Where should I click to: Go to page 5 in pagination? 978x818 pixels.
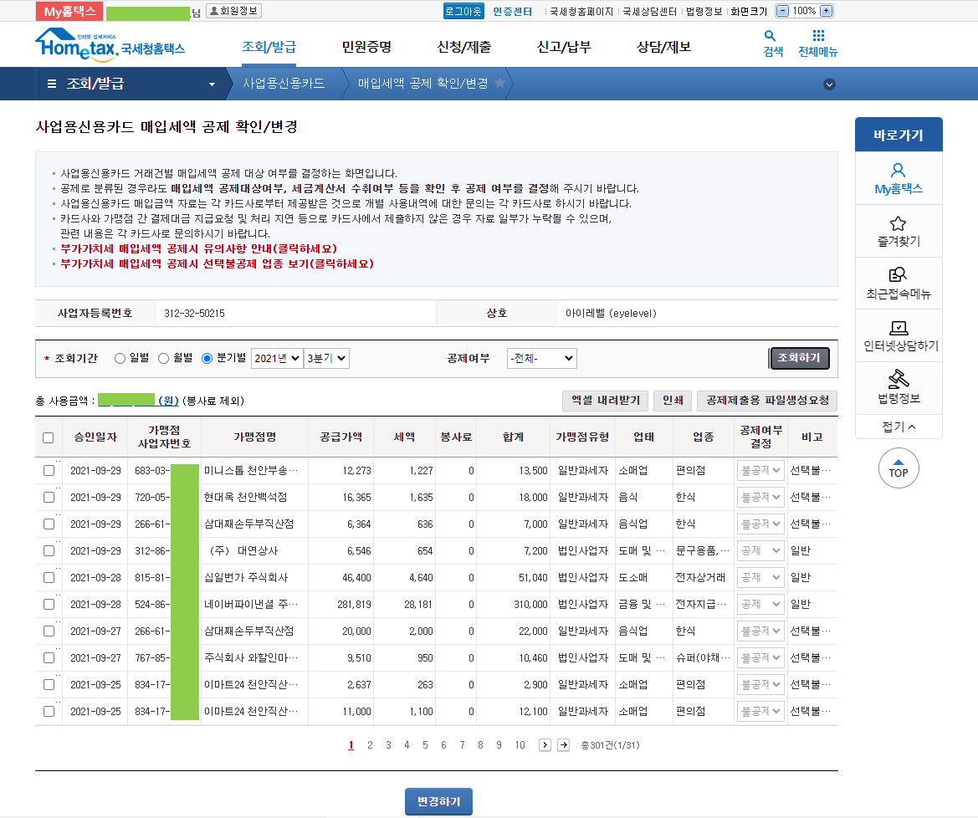425,745
